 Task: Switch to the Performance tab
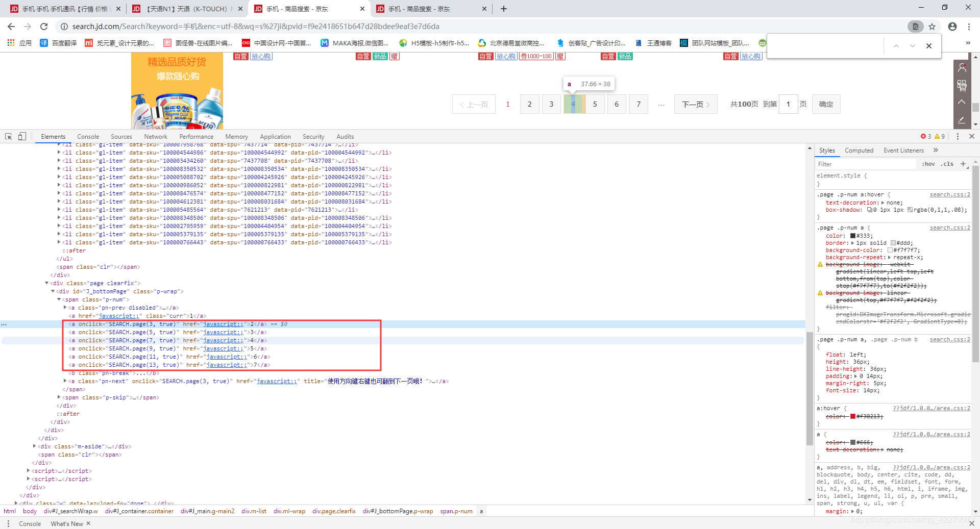tap(197, 137)
